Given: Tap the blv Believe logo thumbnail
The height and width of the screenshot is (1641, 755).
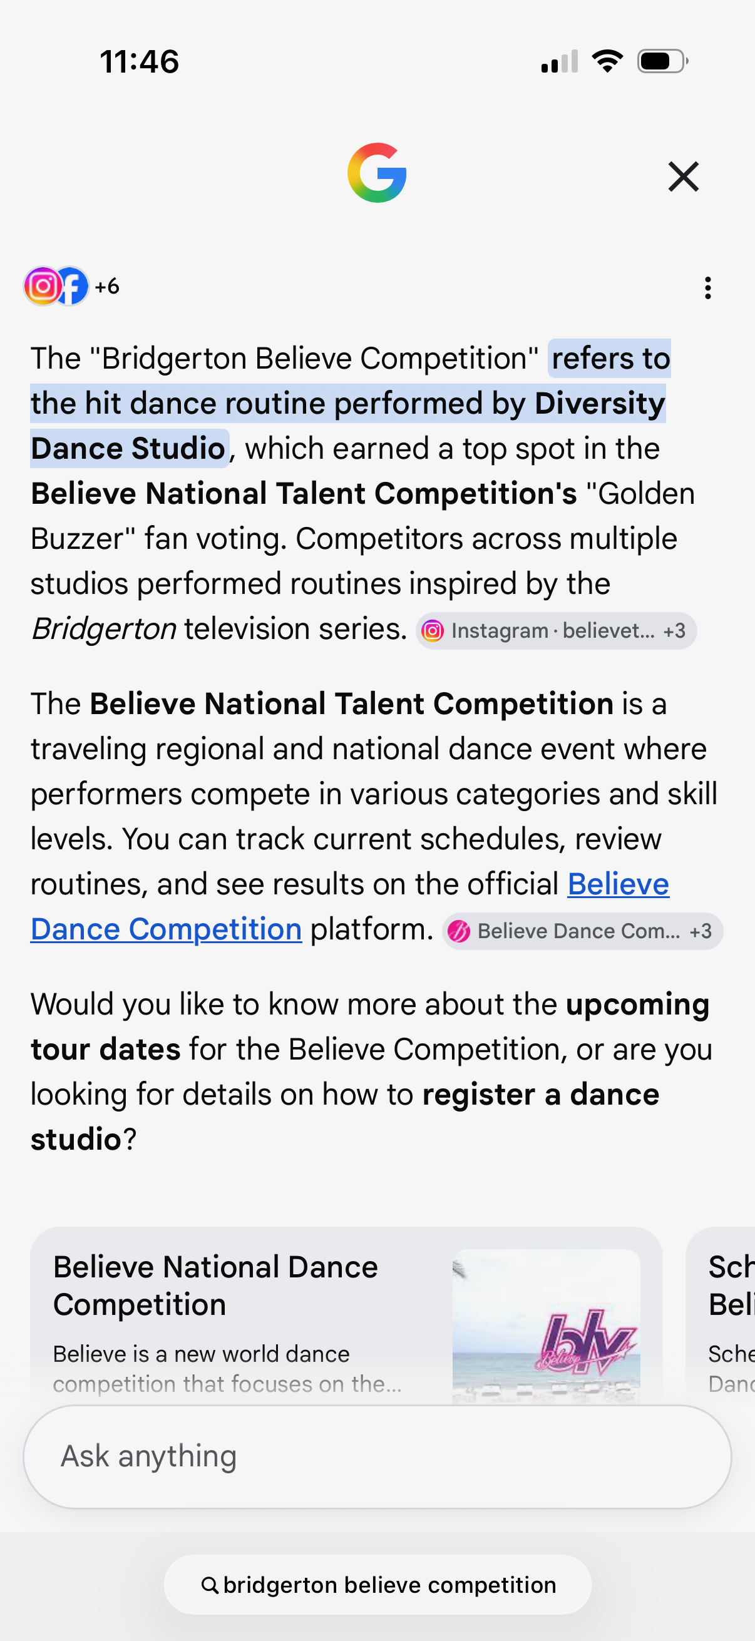Looking at the screenshot, I should 546,1327.
